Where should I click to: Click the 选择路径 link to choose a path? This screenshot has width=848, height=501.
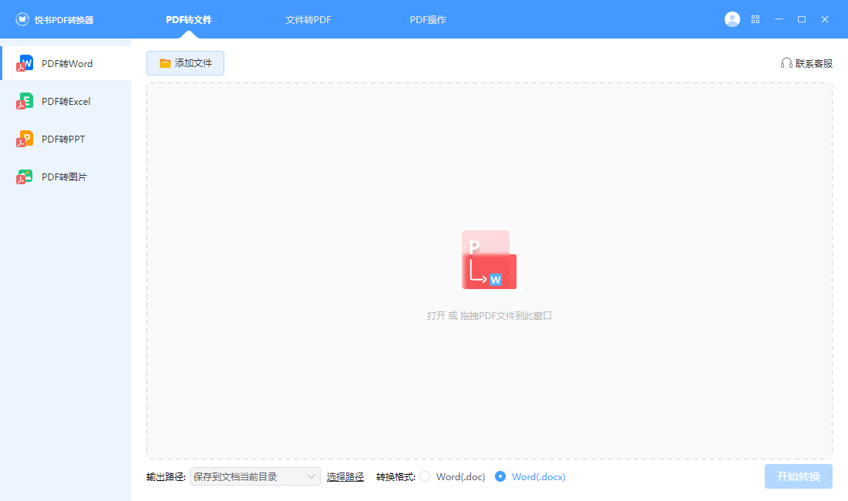click(345, 476)
